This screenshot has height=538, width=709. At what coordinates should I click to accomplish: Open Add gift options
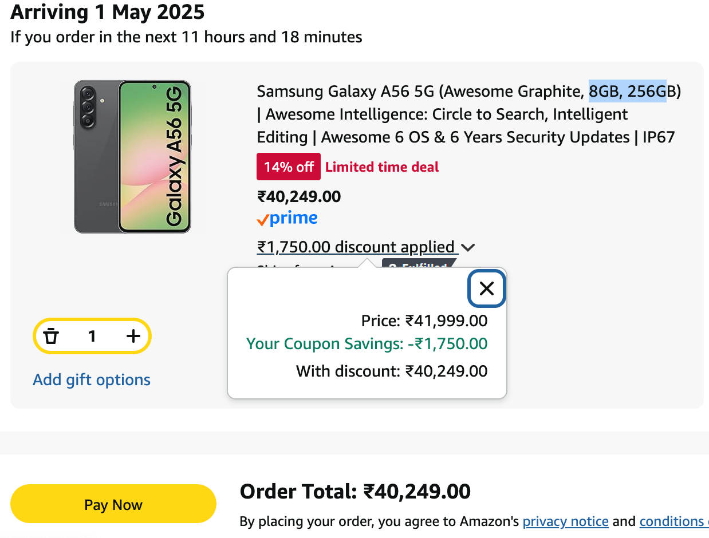92,380
